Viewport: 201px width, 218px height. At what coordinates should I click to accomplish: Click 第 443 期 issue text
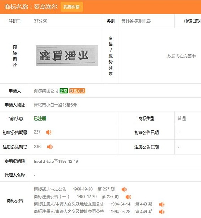[144, 204]
